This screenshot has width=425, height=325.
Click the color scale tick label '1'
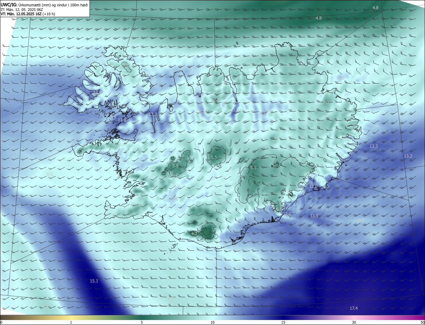point(71,322)
